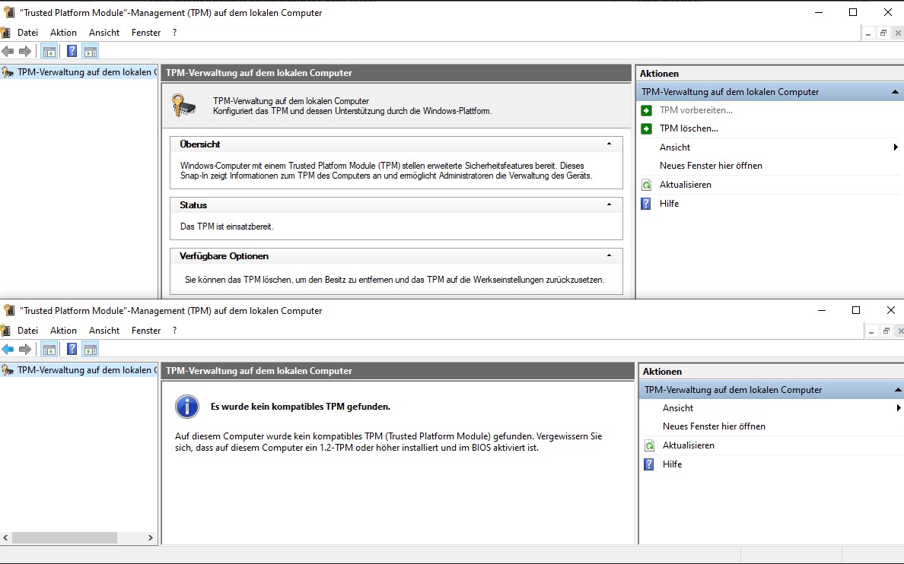Collapse the 'Verfügbare Optionen' section
This screenshot has height=564, width=904.
click(609, 255)
